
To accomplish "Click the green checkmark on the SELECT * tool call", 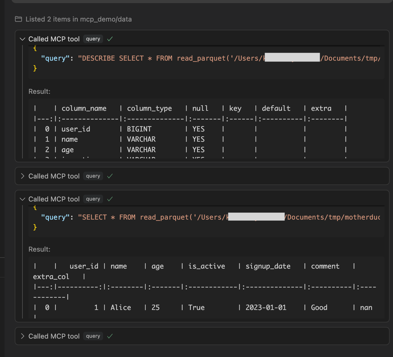I will coord(110,199).
